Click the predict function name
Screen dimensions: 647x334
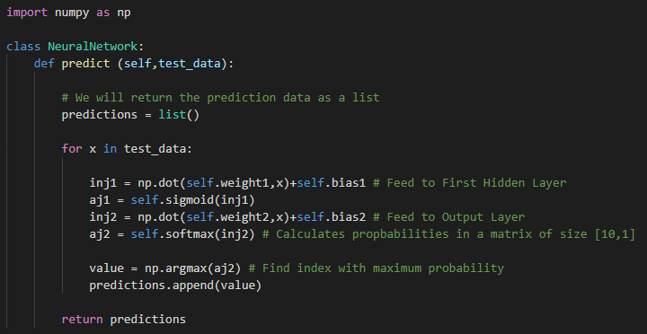click(86, 64)
